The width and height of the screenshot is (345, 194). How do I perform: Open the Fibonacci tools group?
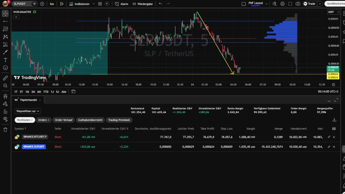pos(5,29)
